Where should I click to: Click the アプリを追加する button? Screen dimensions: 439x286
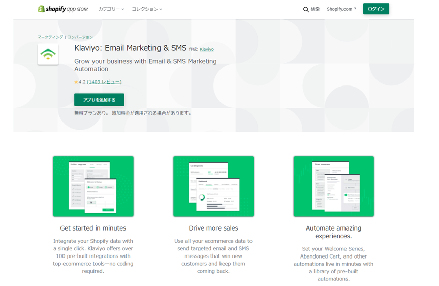(x=99, y=100)
